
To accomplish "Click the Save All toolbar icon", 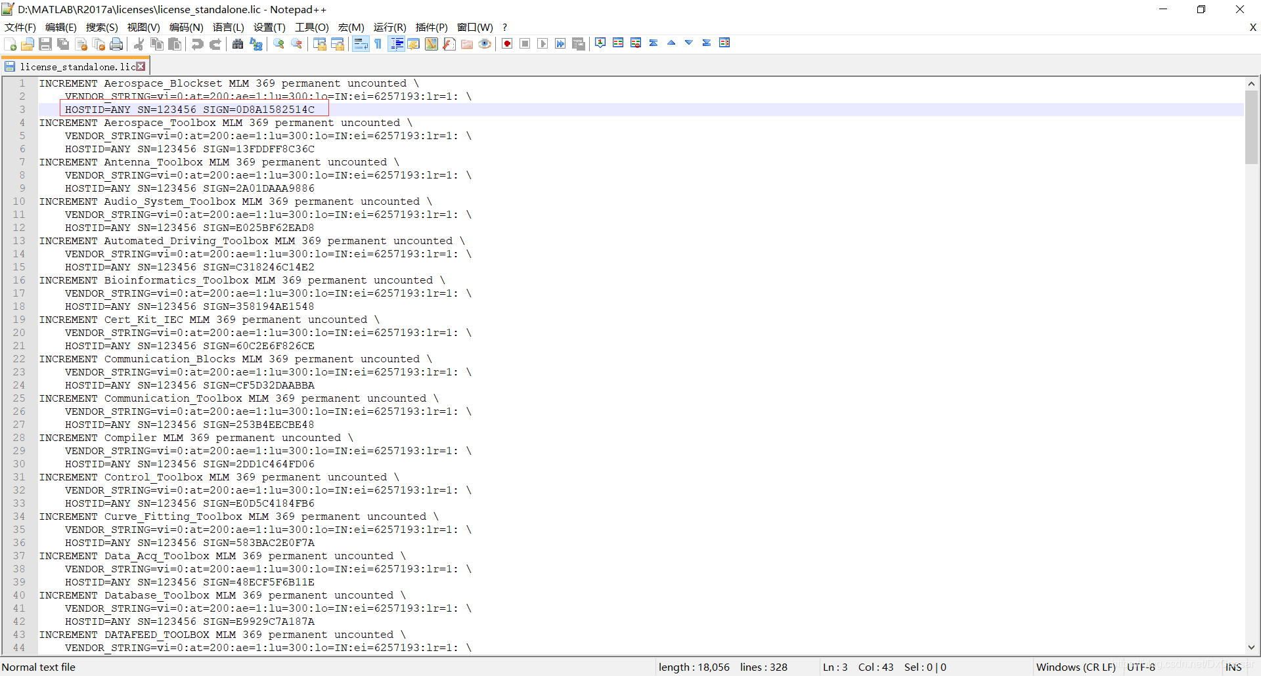I will point(63,44).
